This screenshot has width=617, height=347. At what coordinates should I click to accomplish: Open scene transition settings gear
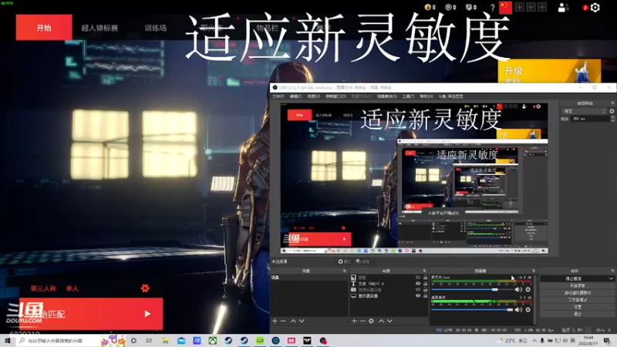612,111
